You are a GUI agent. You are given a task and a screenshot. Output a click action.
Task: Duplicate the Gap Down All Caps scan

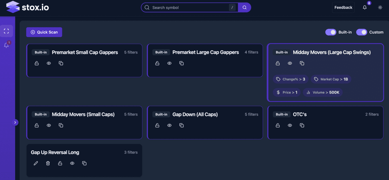(182, 125)
